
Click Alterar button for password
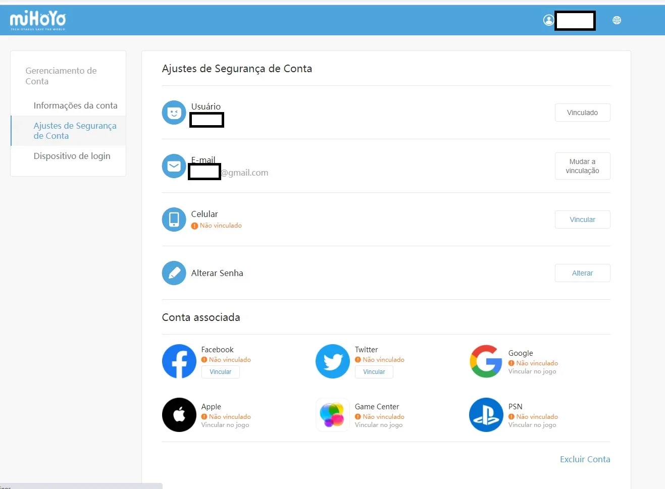click(x=582, y=273)
